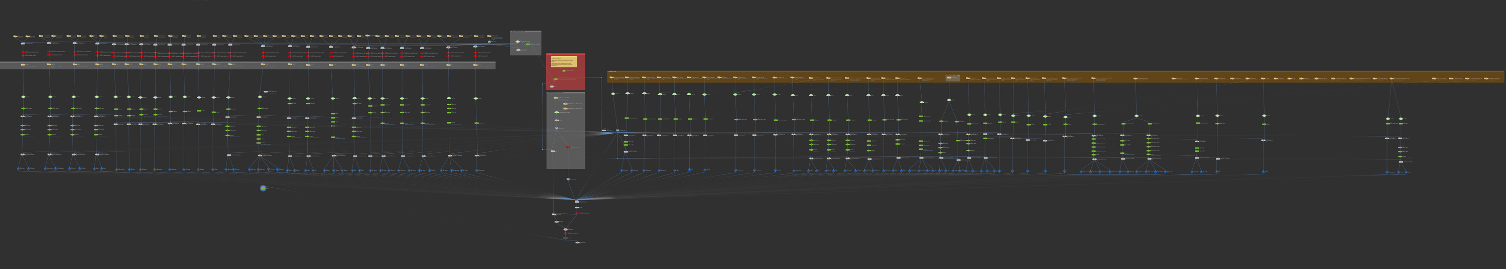Select the red node directly below the bottom convergence node
1506x269 pixels.
[x=576, y=213]
